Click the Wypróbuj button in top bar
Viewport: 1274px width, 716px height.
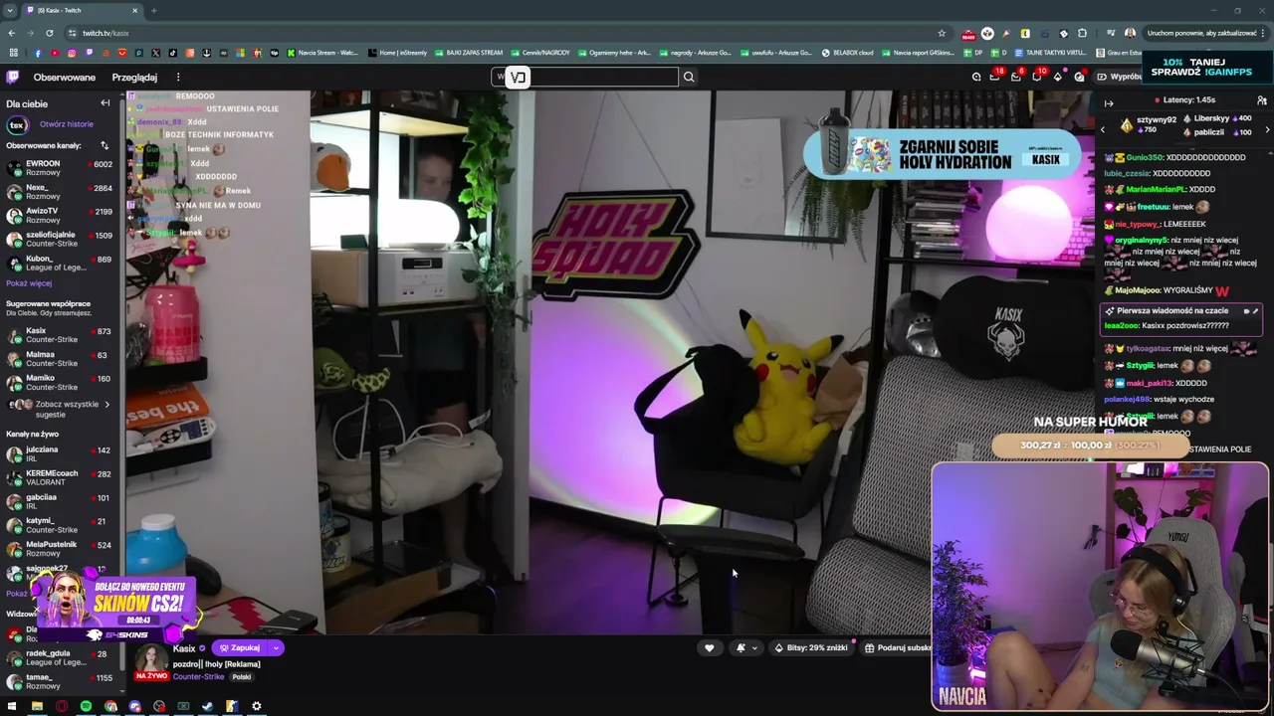(1119, 77)
